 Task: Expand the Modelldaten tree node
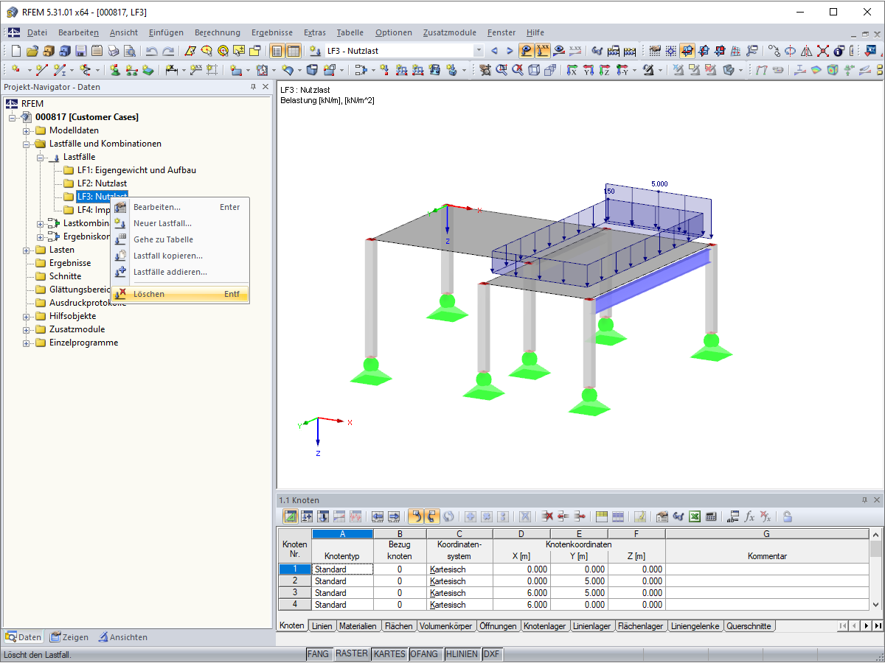[x=27, y=130]
